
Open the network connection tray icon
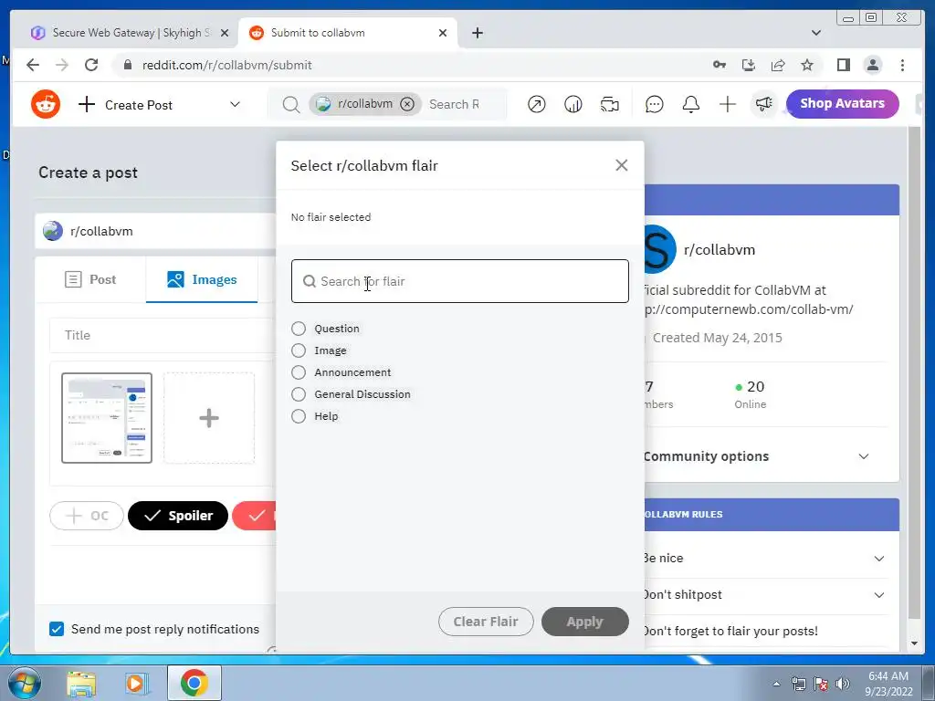point(798,684)
